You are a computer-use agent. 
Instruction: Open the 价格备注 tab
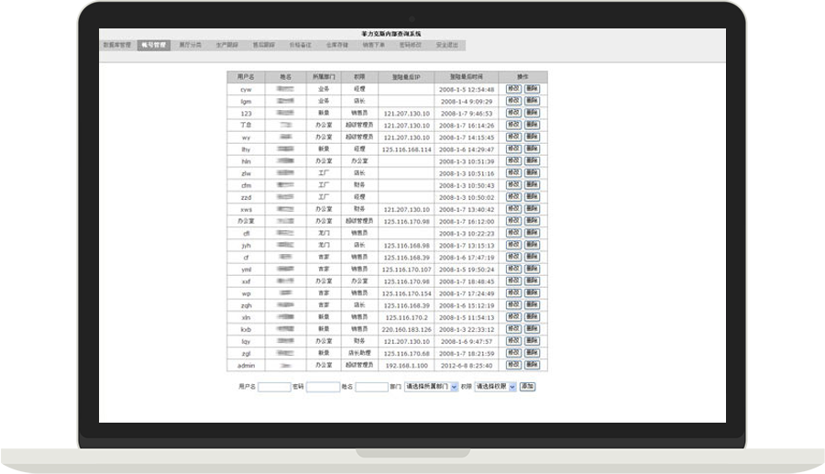pyautogui.click(x=301, y=45)
